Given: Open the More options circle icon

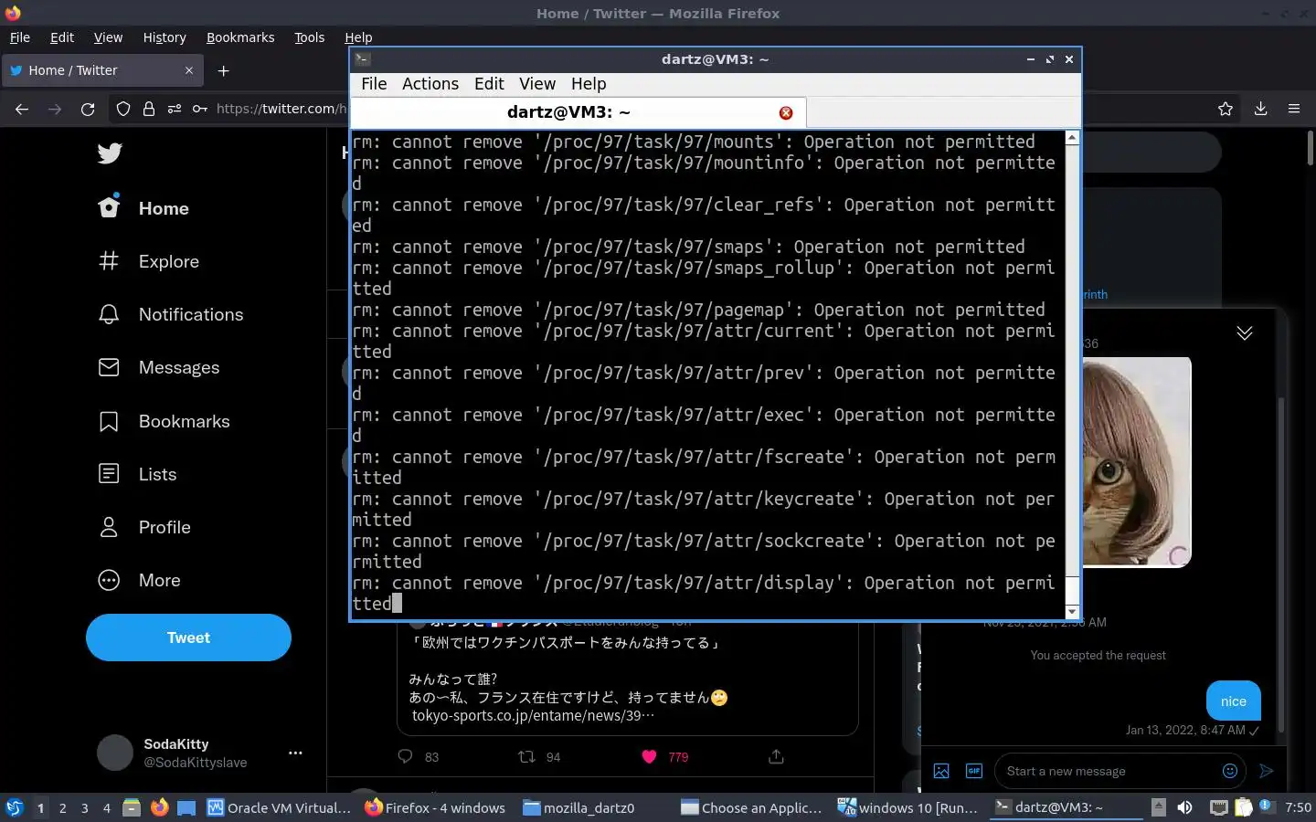Looking at the screenshot, I should [109, 580].
